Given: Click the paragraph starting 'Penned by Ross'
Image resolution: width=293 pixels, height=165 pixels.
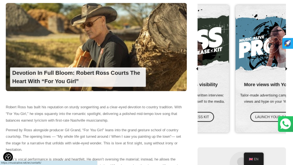Looking at the screenshot, I should point(94,140).
